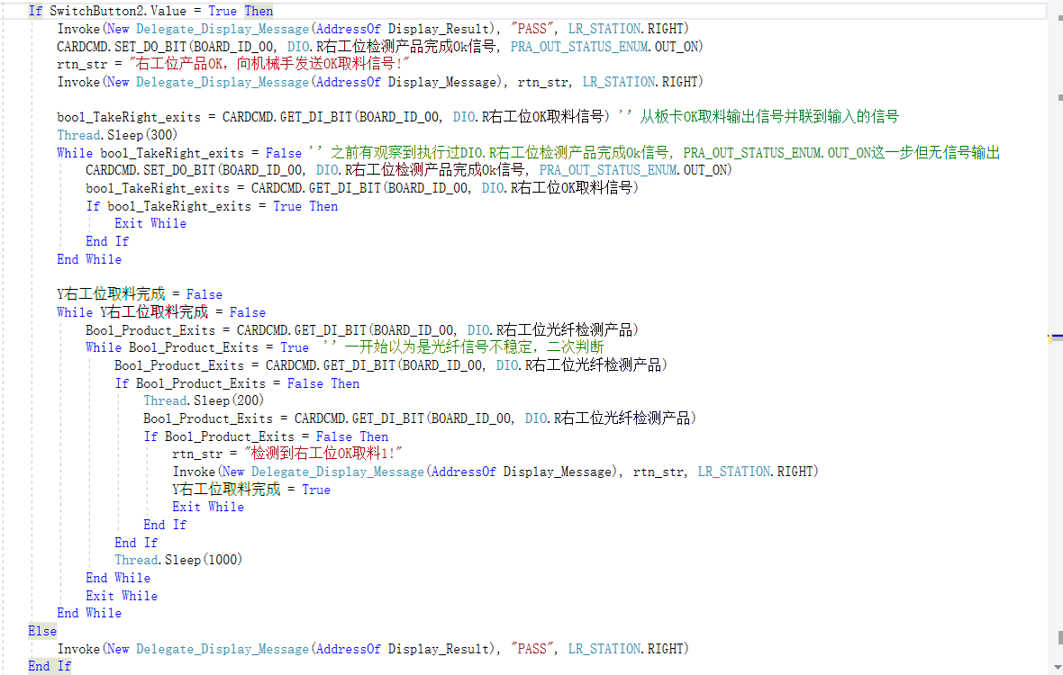The width and height of the screenshot is (1063, 675).
Task: Click the 'Thread.Sleep(200)' statement
Action: tap(204, 400)
